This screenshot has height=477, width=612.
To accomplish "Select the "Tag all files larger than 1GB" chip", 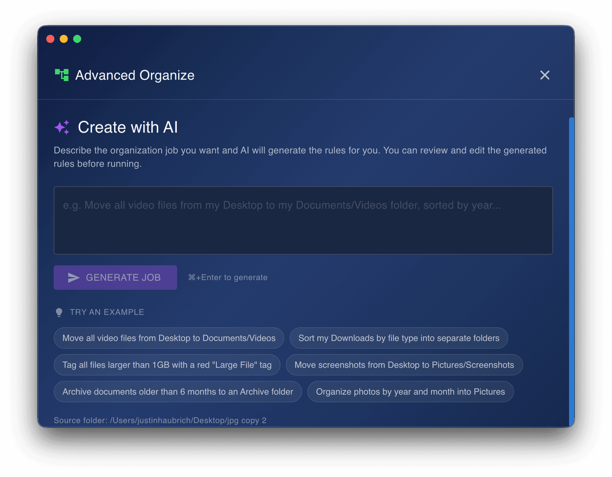I will pos(167,365).
